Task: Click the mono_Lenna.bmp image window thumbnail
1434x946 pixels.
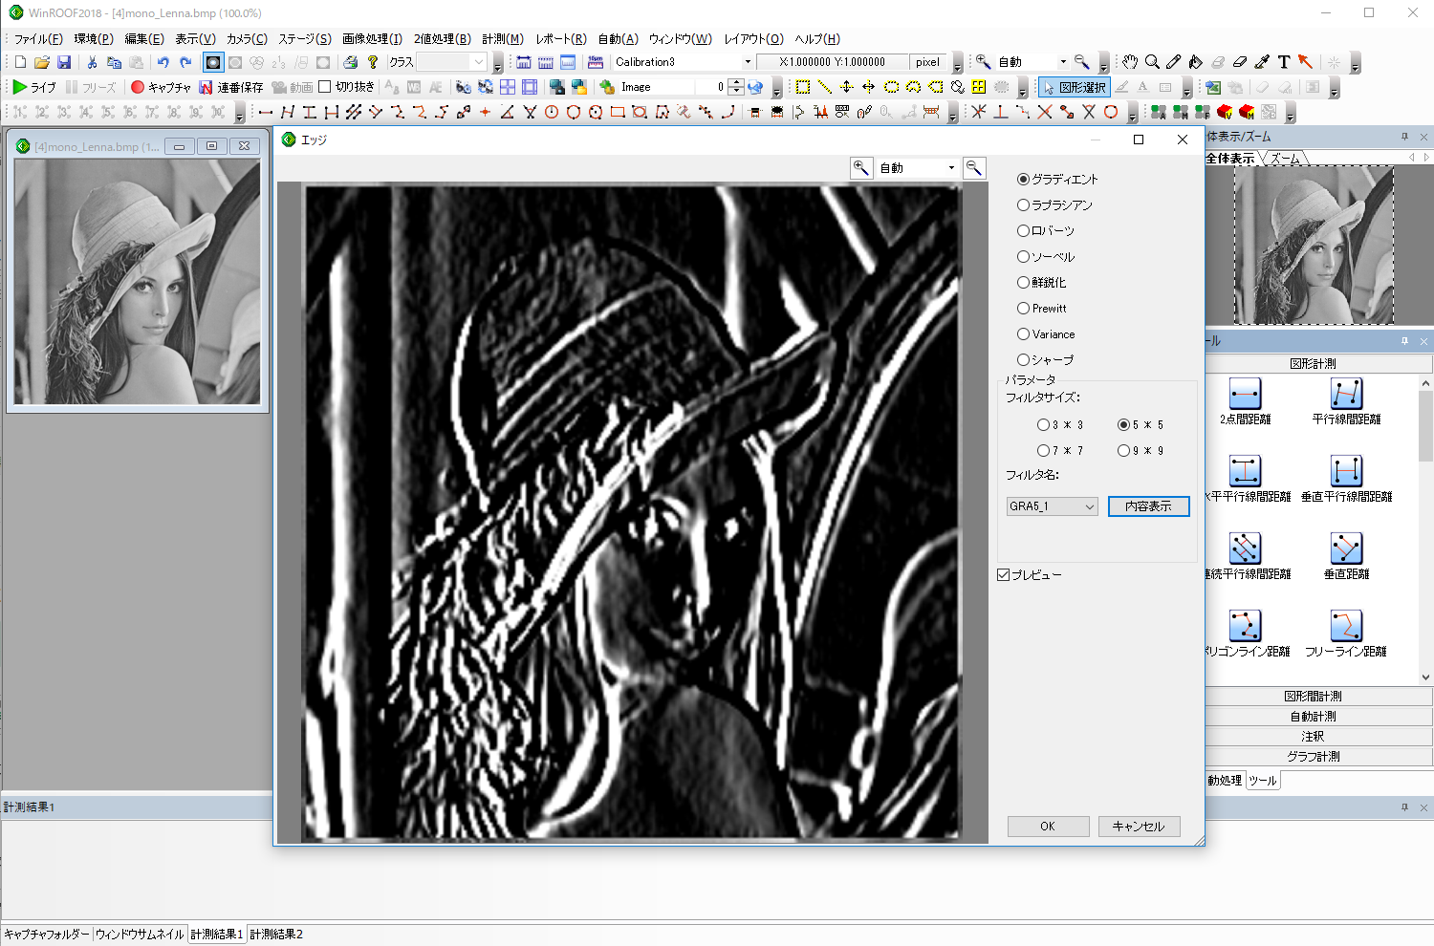Action: pyautogui.click(x=137, y=282)
